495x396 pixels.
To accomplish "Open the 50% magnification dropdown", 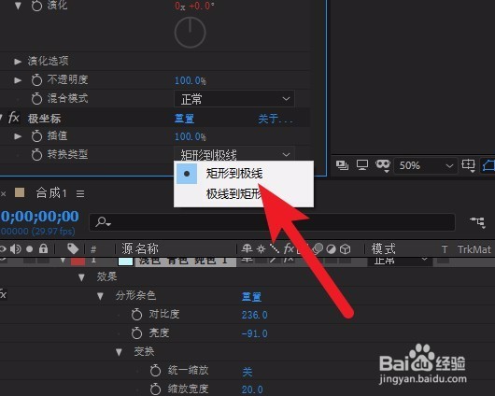I will 426,165.
